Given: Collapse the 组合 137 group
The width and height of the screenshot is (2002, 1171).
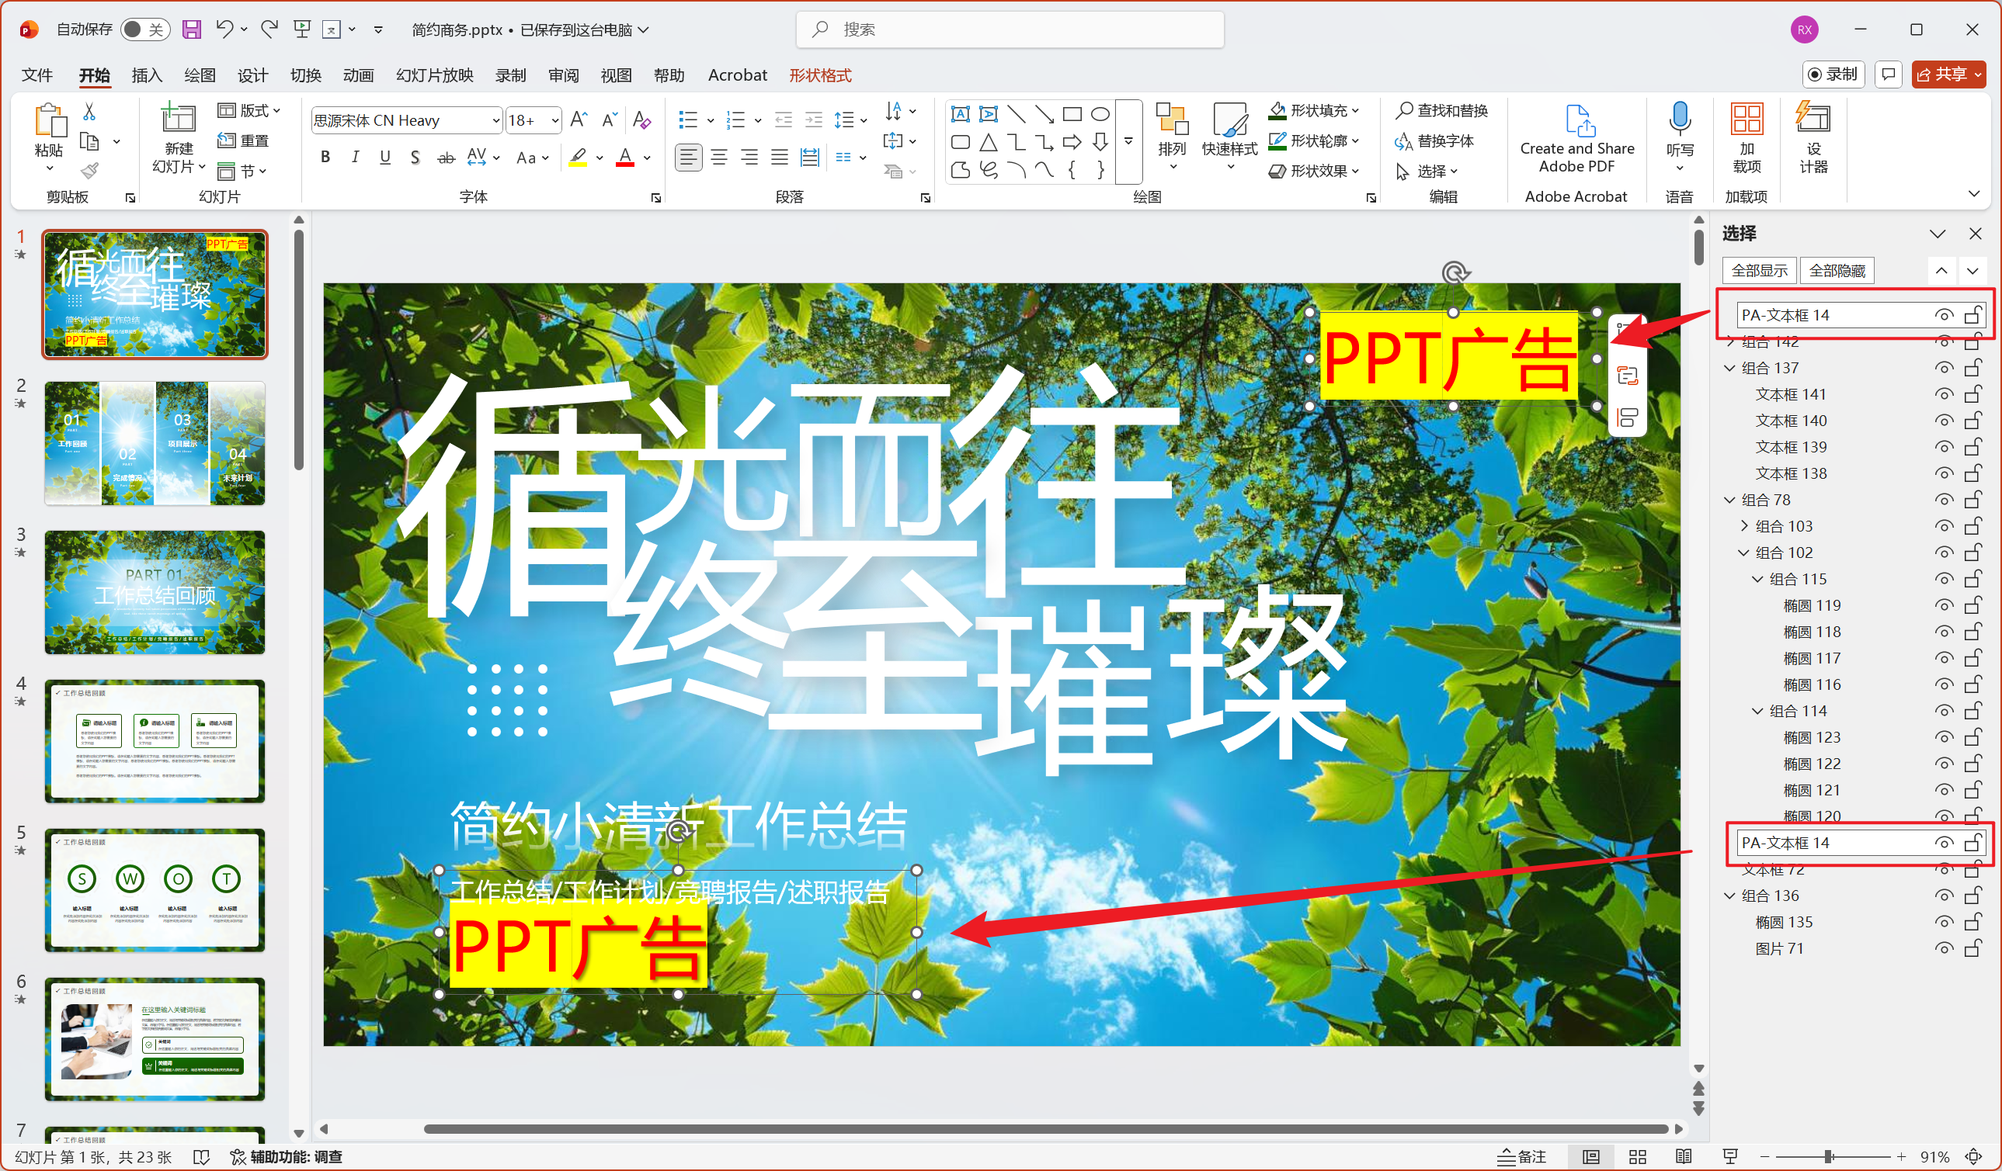Looking at the screenshot, I should [1729, 367].
